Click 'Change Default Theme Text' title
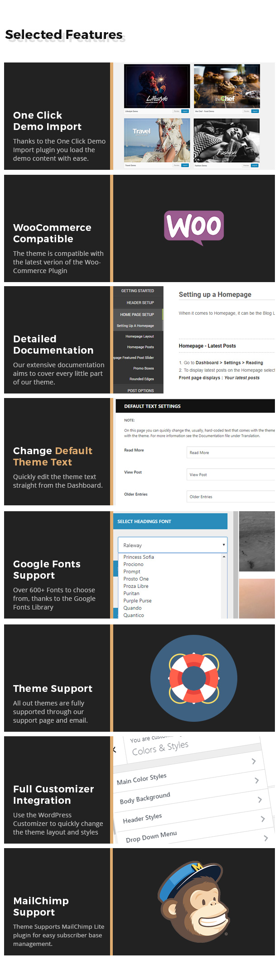Screen dimensions: 279x974 click(53, 456)
